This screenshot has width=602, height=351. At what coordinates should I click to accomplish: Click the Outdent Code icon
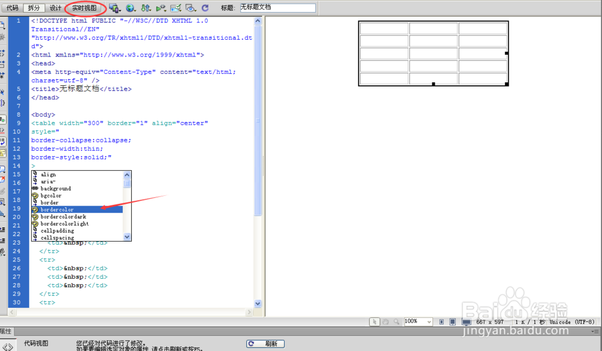click(x=2, y=240)
